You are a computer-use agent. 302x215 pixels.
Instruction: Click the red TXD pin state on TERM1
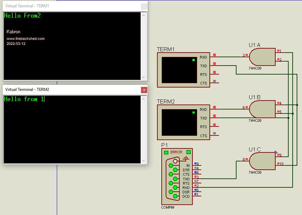[214, 64]
